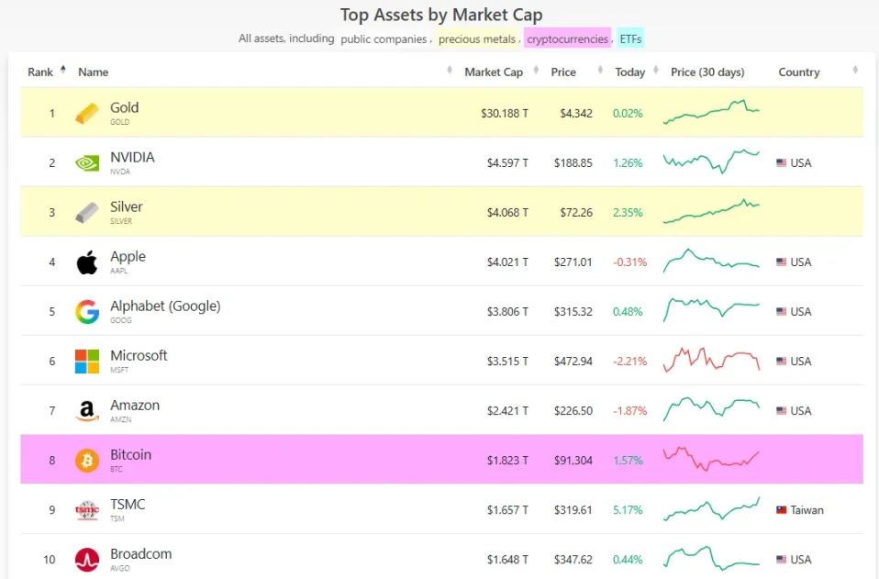
Task: Click the NVIDIA 30-day price chart
Action: point(711,161)
